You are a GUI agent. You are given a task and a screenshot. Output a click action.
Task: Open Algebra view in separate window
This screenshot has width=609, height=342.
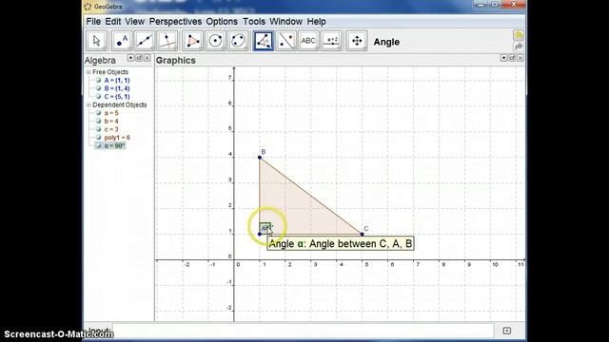click(139, 58)
